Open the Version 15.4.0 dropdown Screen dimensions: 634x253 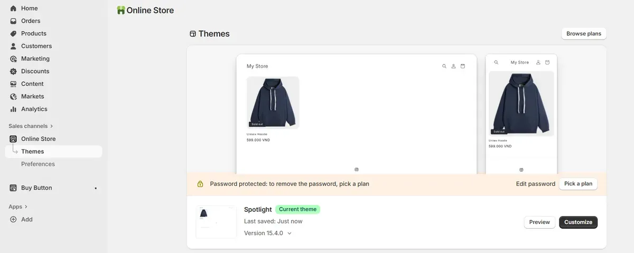268,233
